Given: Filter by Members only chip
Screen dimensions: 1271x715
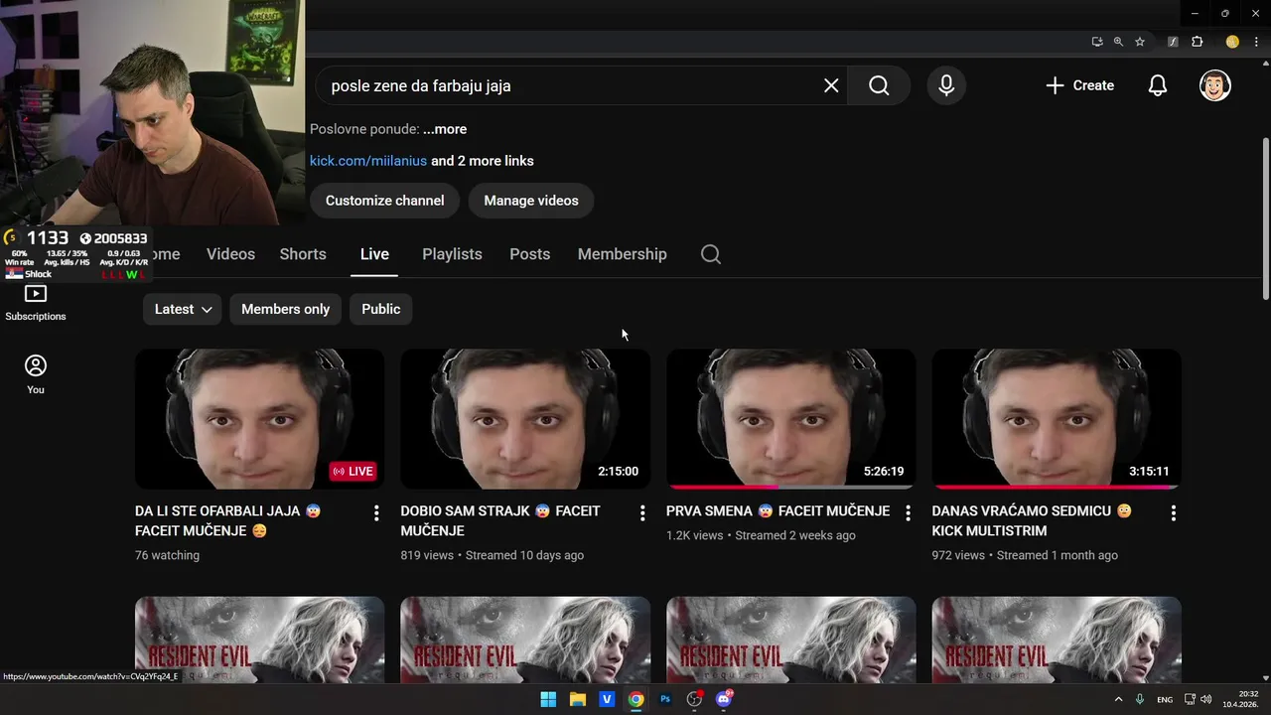Looking at the screenshot, I should coord(285,309).
